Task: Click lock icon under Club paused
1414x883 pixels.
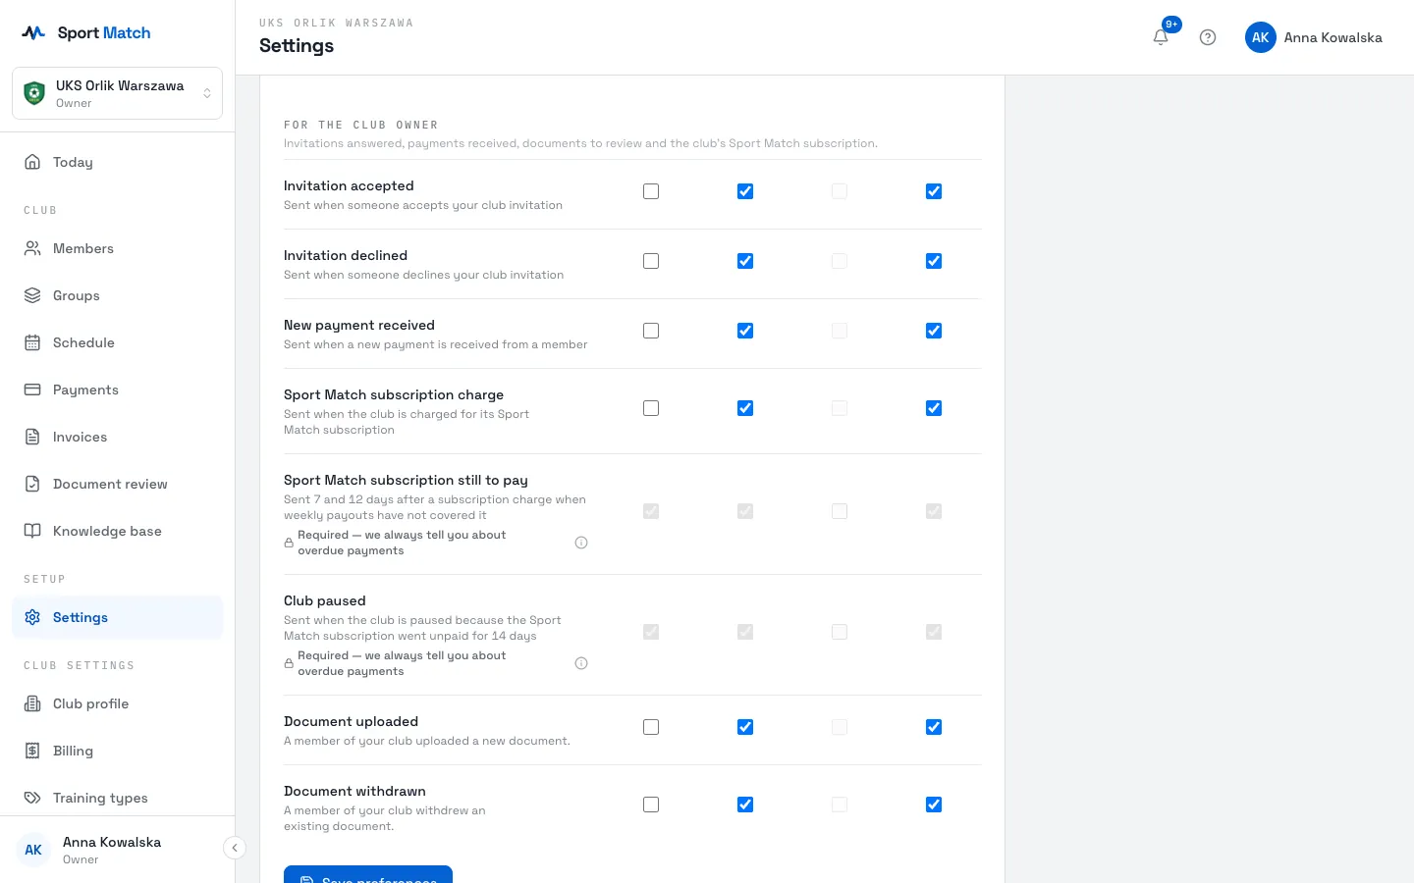Action: 289,663
